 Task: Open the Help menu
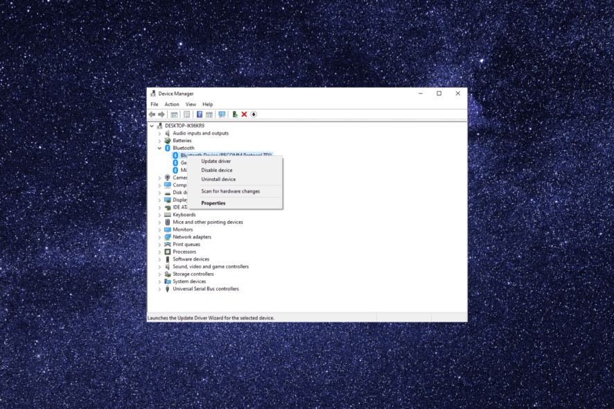[207, 104]
